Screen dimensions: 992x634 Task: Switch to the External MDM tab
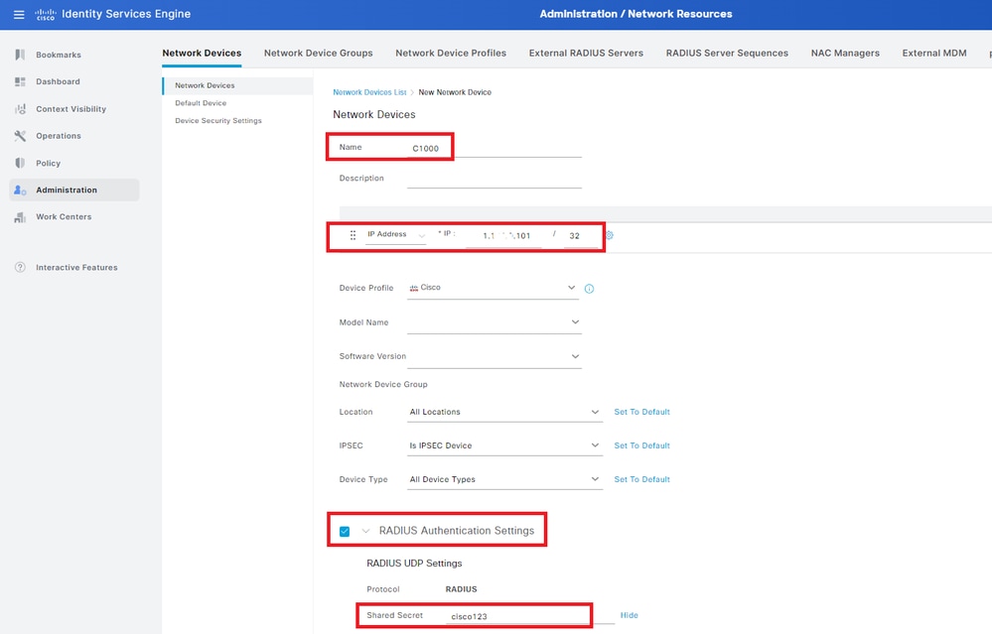coord(934,54)
